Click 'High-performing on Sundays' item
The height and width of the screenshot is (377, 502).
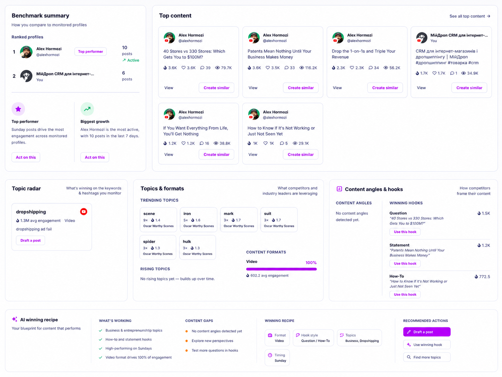pyautogui.click(x=129, y=348)
